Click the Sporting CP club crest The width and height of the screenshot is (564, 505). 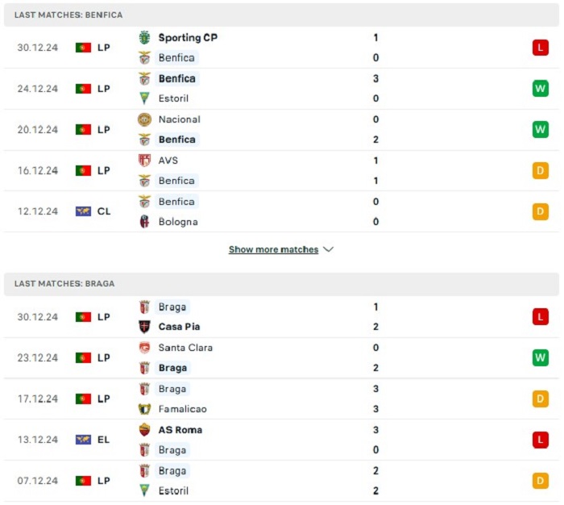pyautogui.click(x=144, y=37)
